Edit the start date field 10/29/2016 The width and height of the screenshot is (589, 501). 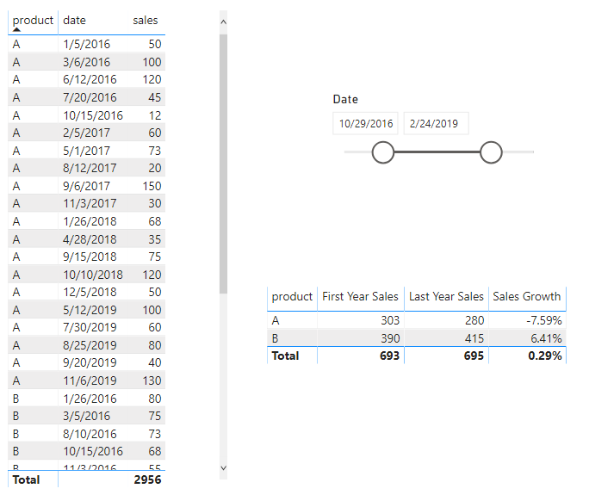tap(365, 124)
